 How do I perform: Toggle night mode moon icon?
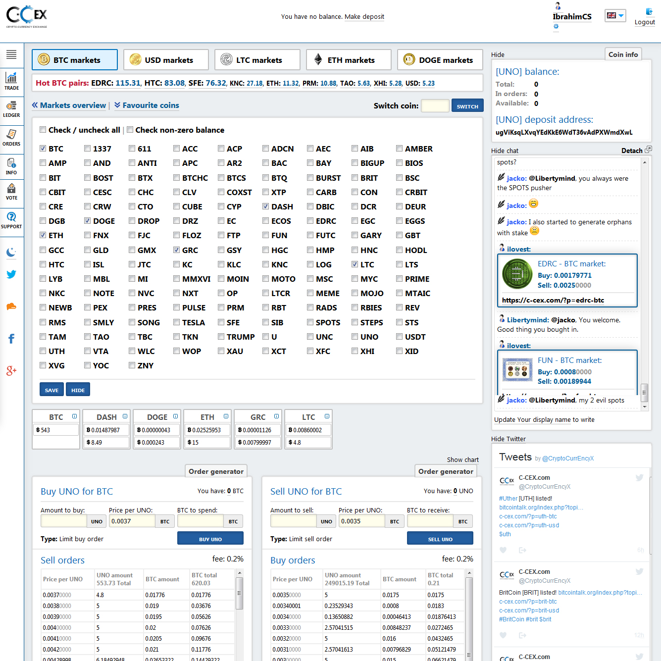pos(11,253)
